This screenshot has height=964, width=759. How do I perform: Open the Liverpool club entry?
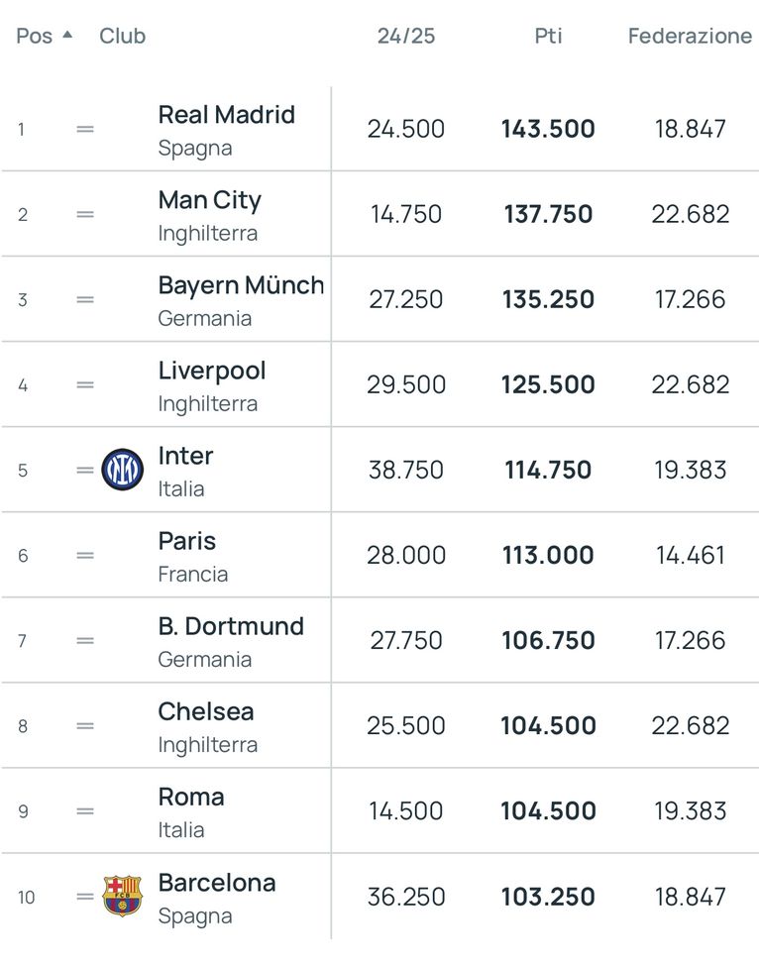pyautogui.click(x=212, y=371)
